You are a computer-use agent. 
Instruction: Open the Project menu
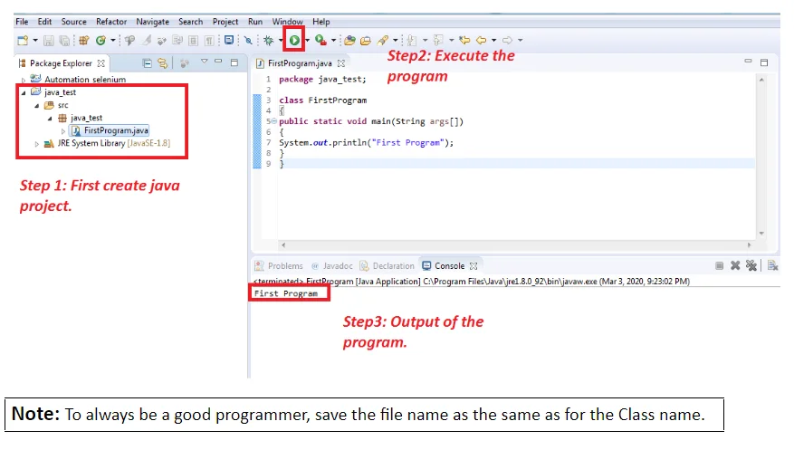225,22
